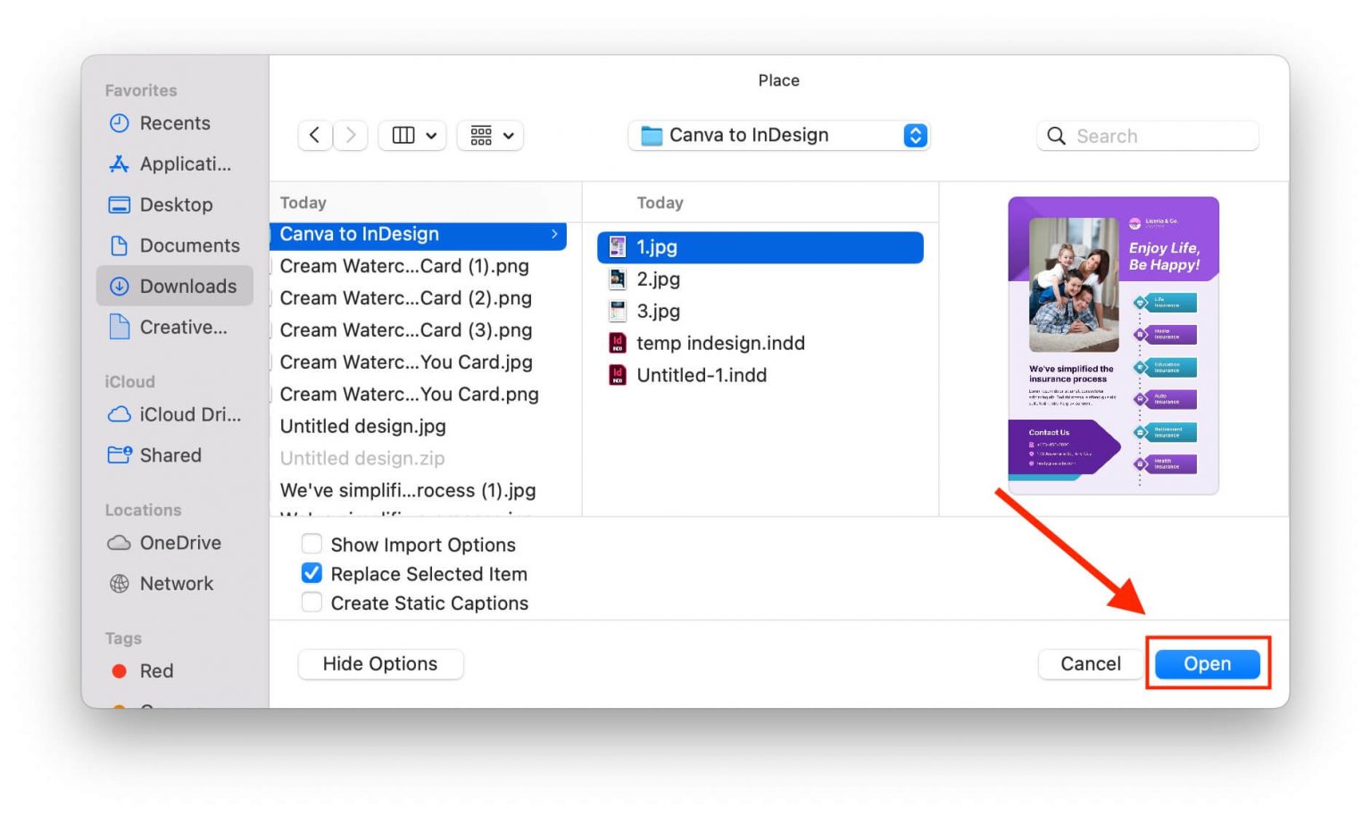Connect to Network under Locations

(176, 583)
